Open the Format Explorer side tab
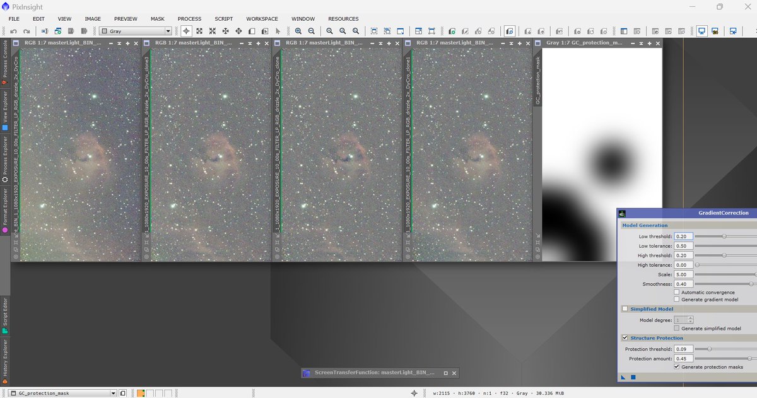The image size is (757, 398). [5, 210]
